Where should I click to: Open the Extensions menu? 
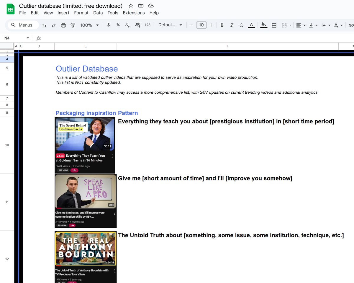pyautogui.click(x=134, y=13)
